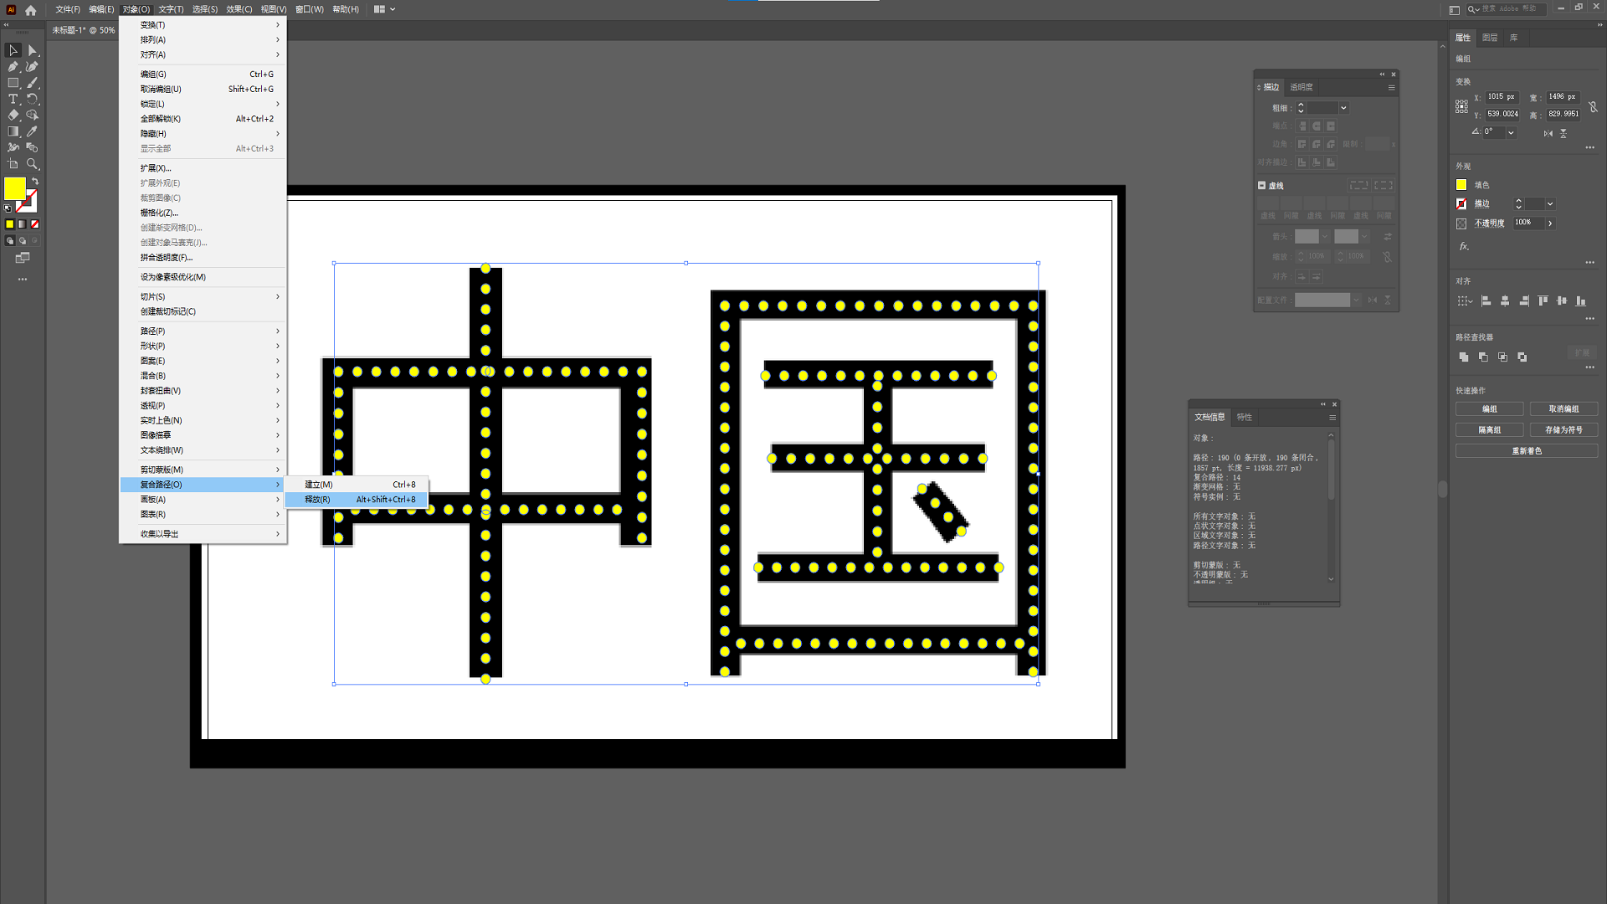Open the rotation angle dropdown
Screen dimensions: 1607x904
click(x=1511, y=132)
